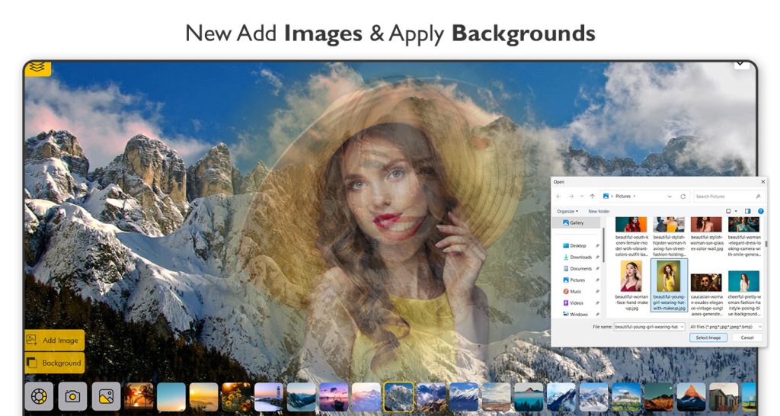Click Up one level arrow in Open dialog
Viewport: 780px width, 416px height.
(592, 197)
